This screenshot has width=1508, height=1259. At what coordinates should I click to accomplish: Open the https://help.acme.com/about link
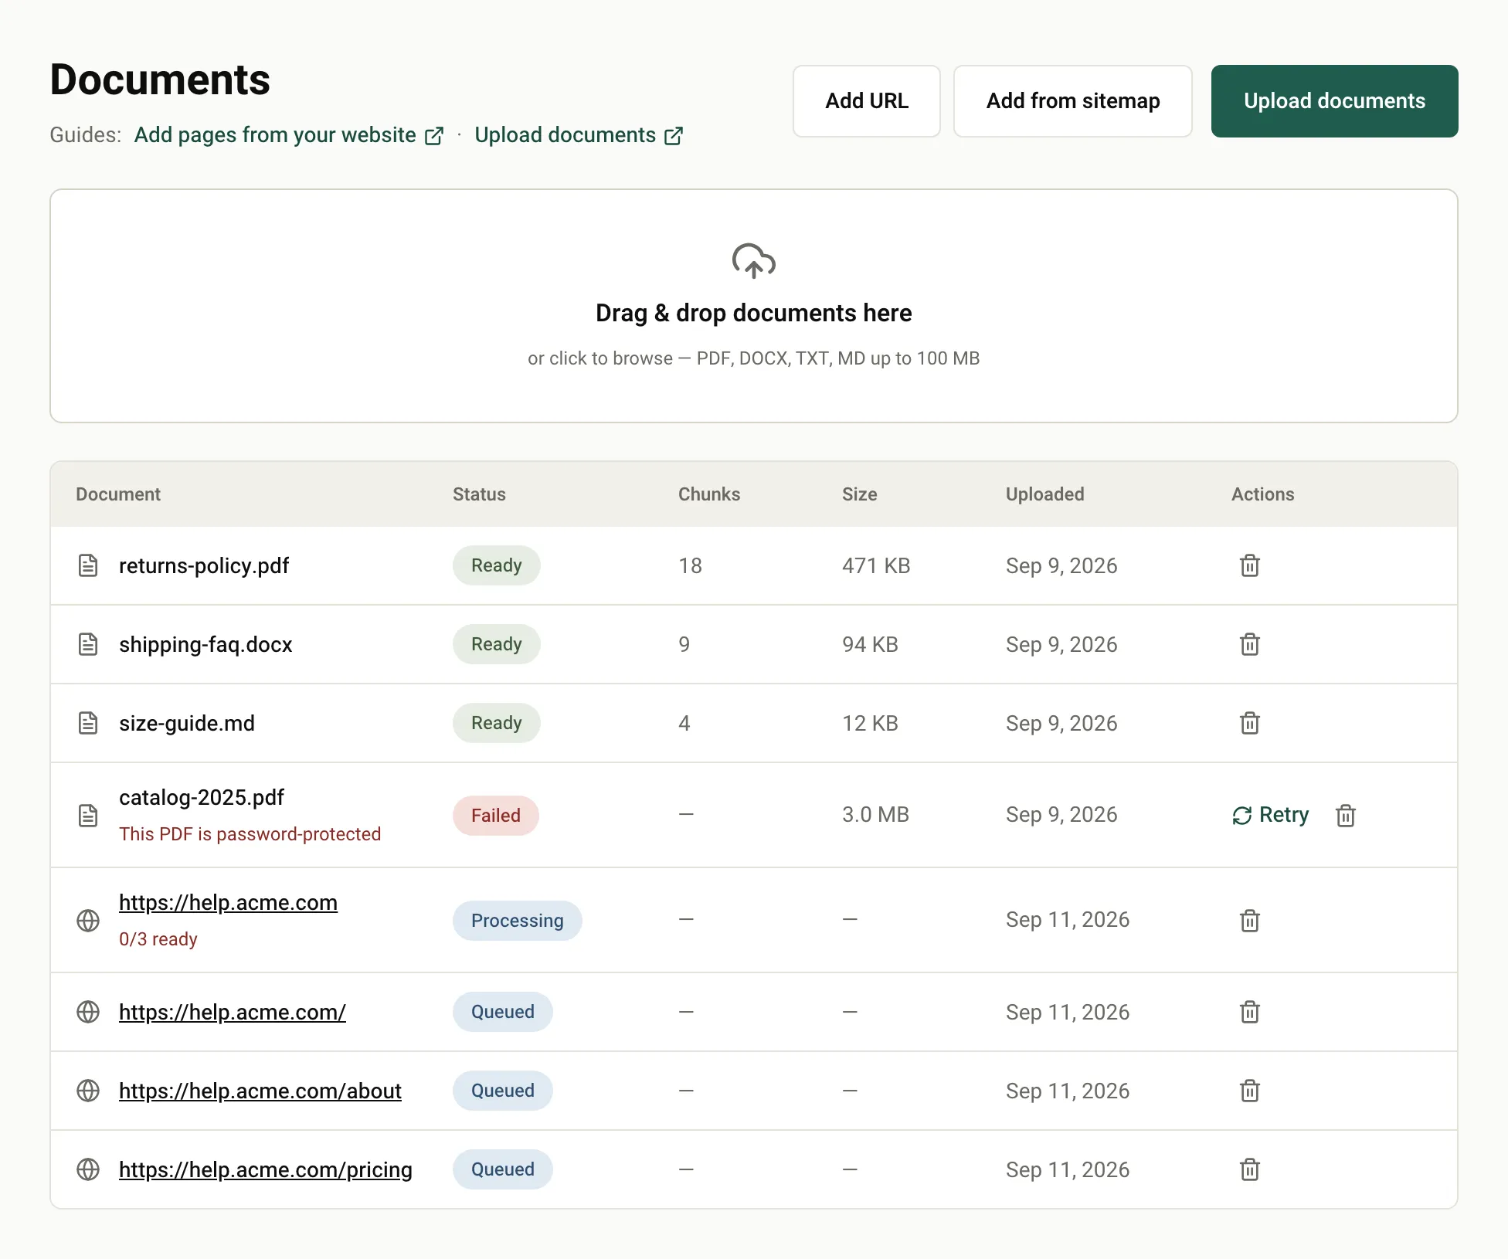(260, 1091)
